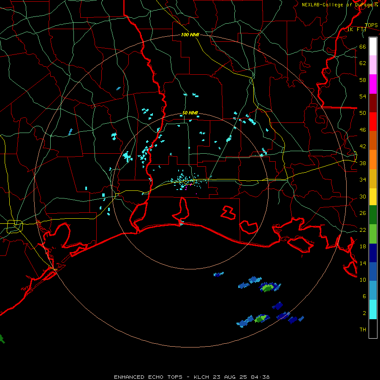380x380 pixels.
Task: Click the dark red 54 kft legend swatch
Action: pyautogui.click(x=373, y=103)
